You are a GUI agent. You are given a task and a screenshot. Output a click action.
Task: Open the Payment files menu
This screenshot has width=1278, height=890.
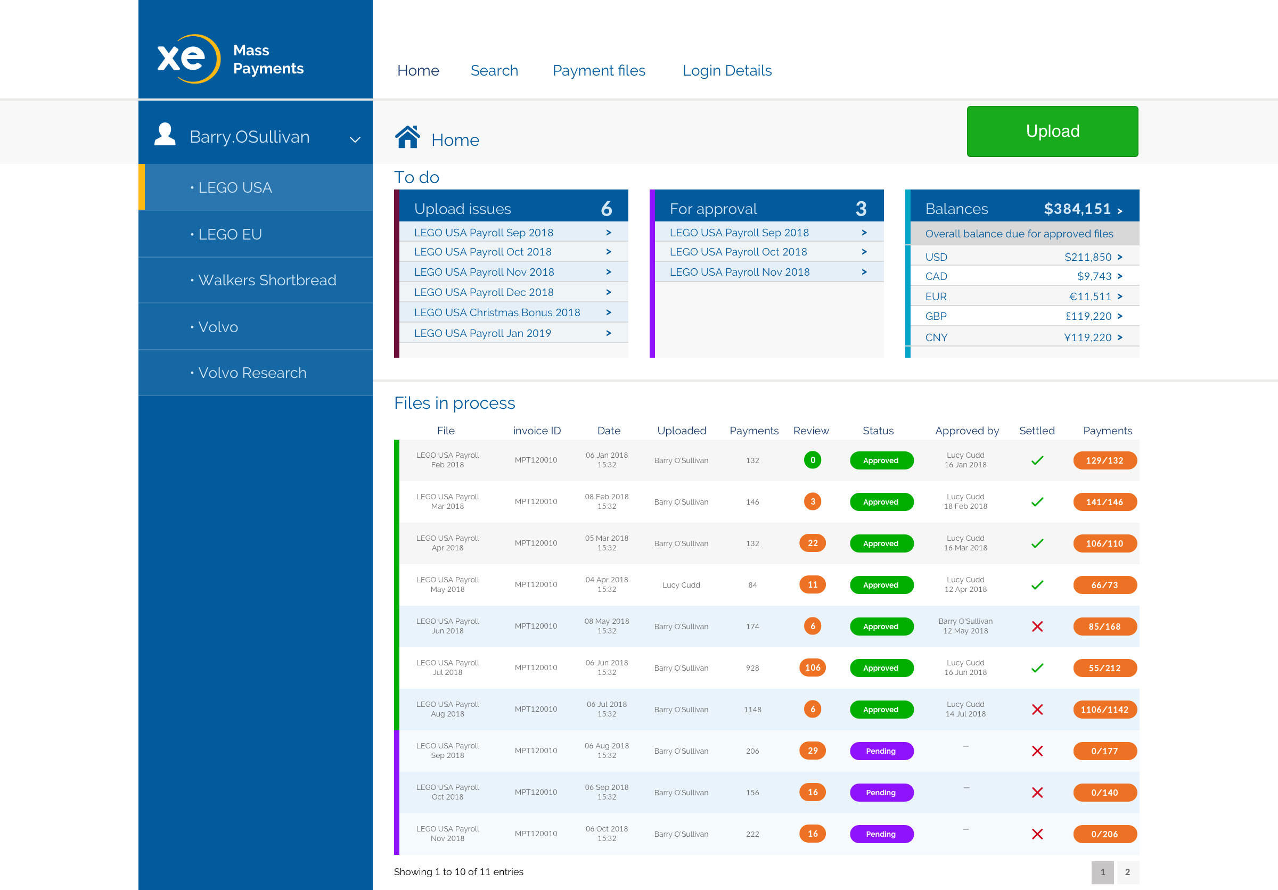[x=599, y=71]
